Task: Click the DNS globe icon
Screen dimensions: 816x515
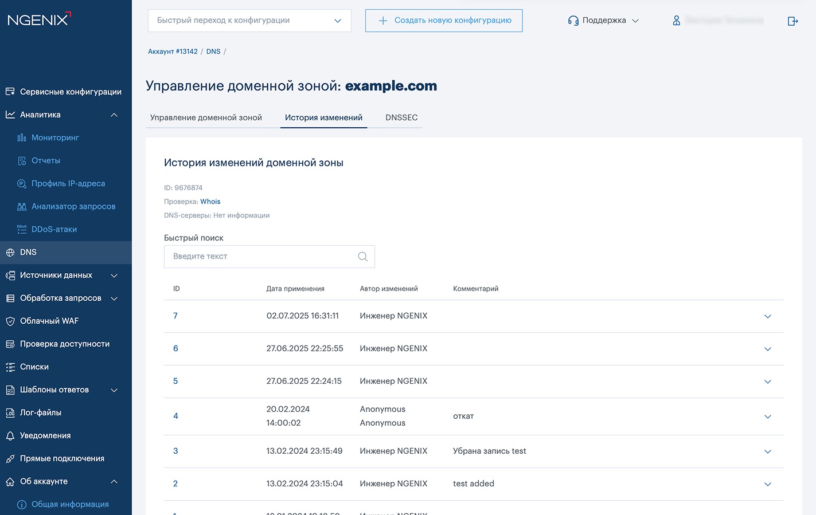Action: (10, 252)
